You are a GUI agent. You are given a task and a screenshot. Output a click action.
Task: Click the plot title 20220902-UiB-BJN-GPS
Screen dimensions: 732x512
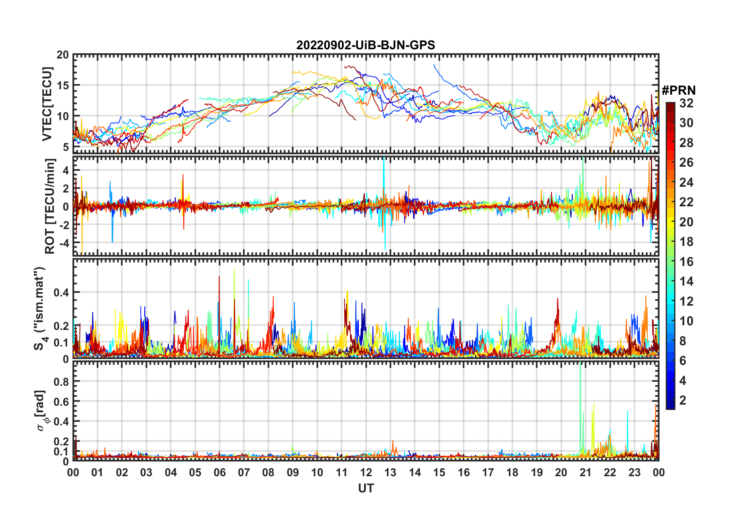click(365, 45)
